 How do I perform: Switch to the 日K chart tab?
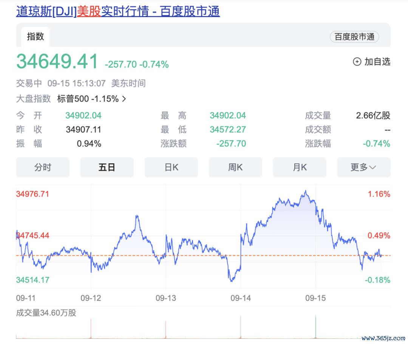pos(171,167)
